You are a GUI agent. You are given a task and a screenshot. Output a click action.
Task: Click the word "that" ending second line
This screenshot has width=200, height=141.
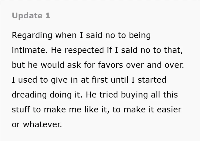[173, 50]
